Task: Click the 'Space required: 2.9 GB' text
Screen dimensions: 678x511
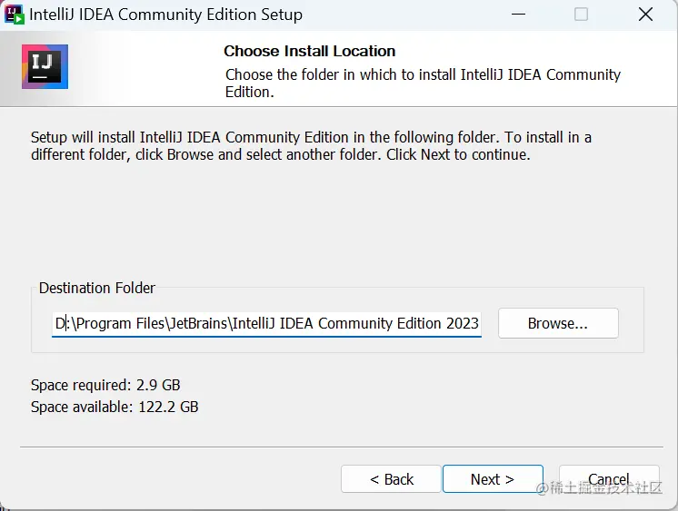Action: [x=105, y=385]
